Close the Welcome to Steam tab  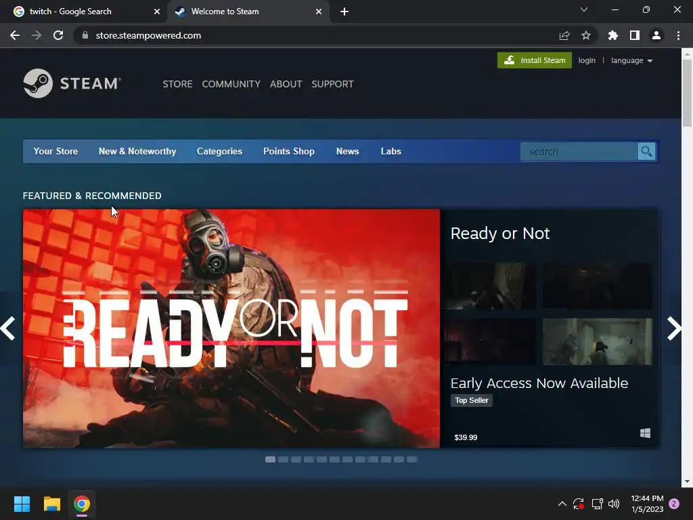[x=319, y=12]
